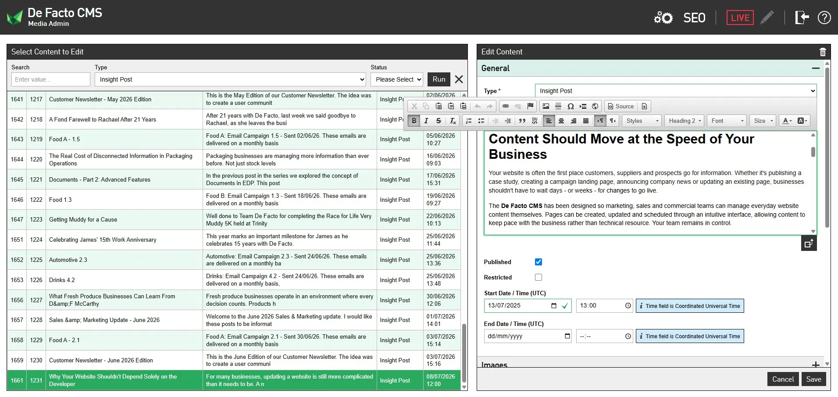Click the Remove Format icon

453,121
